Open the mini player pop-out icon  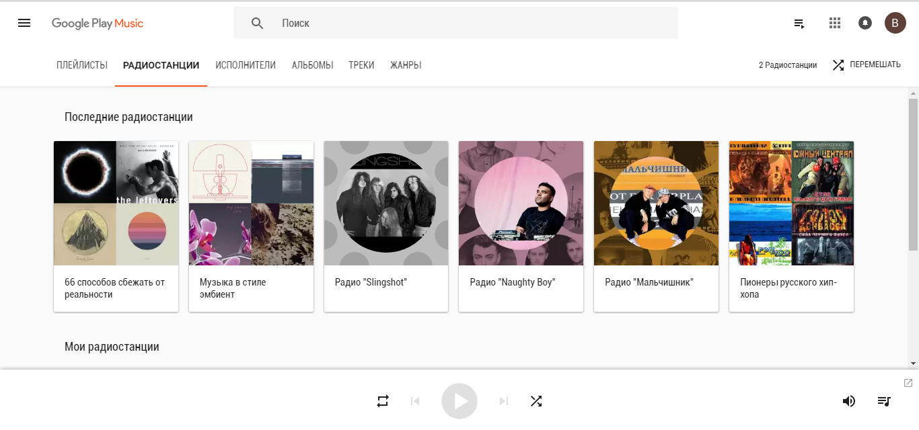point(908,383)
